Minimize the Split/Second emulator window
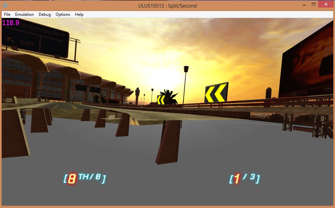Image resolution: width=335 pixels, height=208 pixels. (x=304, y=5)
